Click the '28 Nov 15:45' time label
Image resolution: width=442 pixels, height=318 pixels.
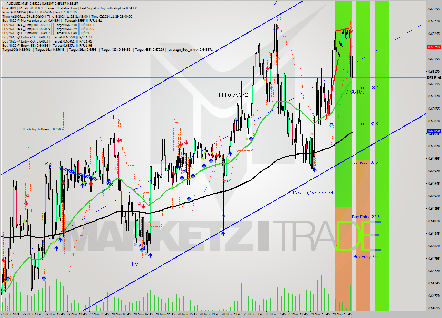pyautogui.click(x=188, y=315)
